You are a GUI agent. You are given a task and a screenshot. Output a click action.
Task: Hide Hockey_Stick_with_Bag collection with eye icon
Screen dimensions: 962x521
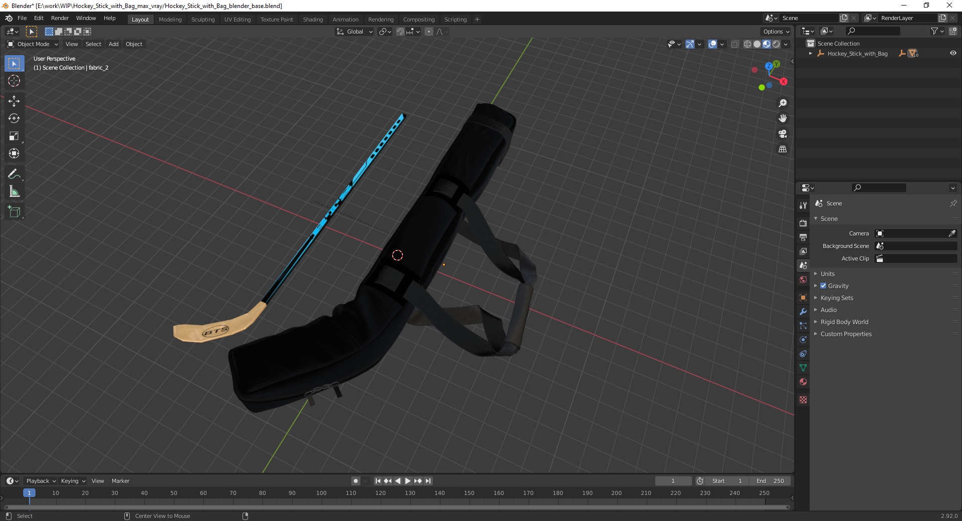click(953, 53)
